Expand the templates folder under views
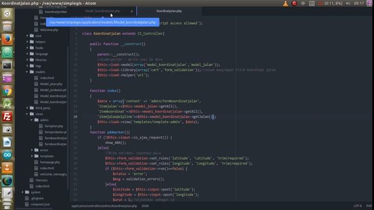Viewport: 374px width, 210px height. tap(32, 156)
